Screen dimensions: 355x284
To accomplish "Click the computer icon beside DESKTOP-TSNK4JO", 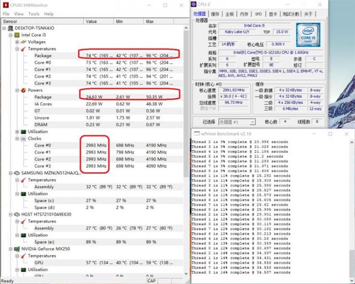I will 11,28.
